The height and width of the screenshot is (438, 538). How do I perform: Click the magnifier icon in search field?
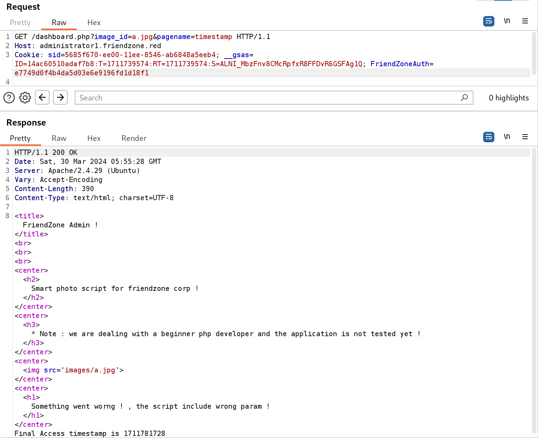tap(464, 98)
